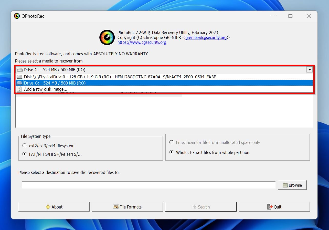329x230 pixels.
Task: Click the raw disk image icon
Action: pyautogui.click(x=19, y=89)
